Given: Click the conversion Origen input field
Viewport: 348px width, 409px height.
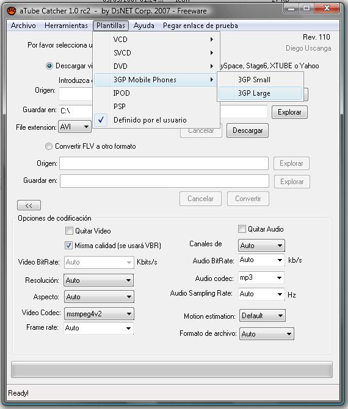Looking at the screenshot, I should pyautogui.click(x=164, y=163).
